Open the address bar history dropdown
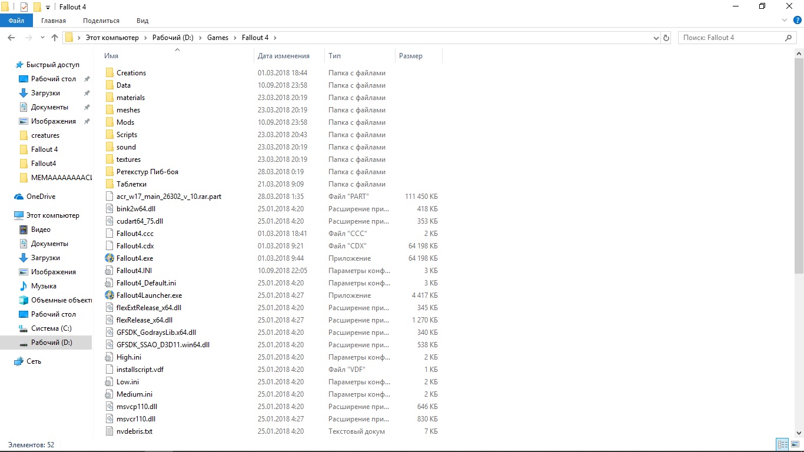This screenshot has width=804, height=452. tap(656, 38)
